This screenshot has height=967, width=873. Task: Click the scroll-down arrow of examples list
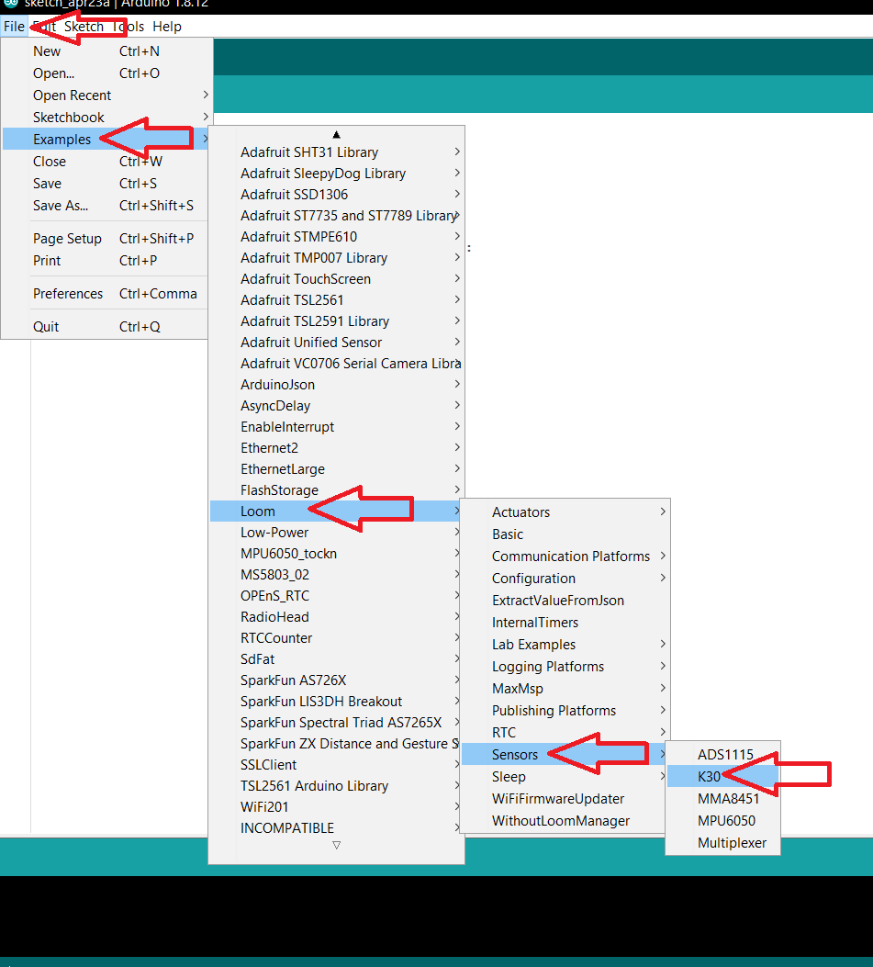click(336, 845)
